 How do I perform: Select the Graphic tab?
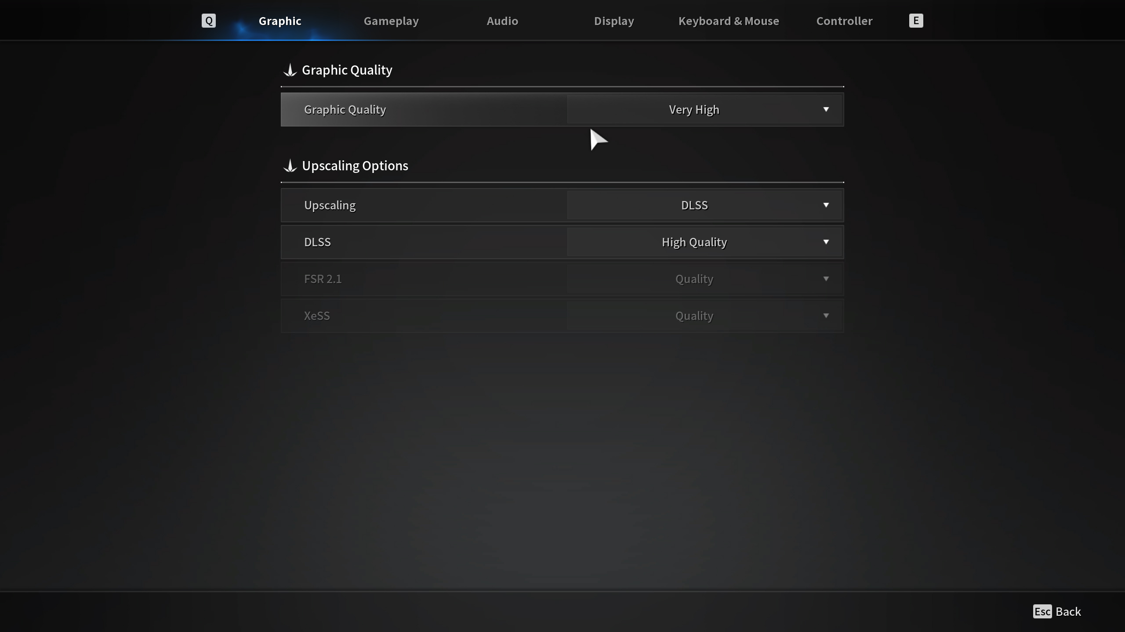coord(280,21)
